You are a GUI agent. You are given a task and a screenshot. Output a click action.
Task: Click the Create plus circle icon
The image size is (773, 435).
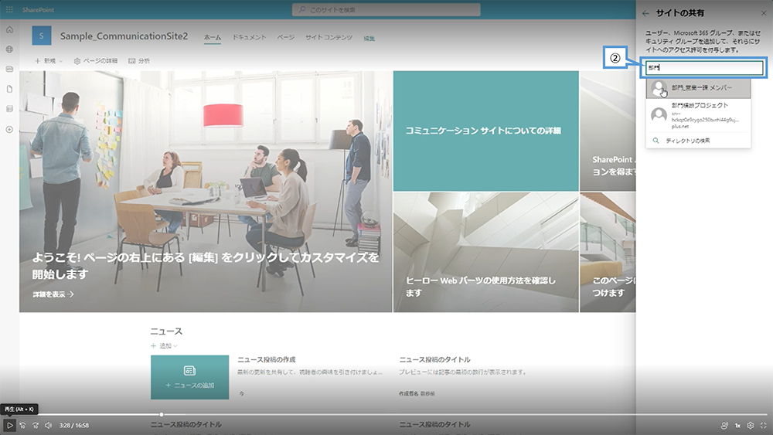(x=9, y=130)
